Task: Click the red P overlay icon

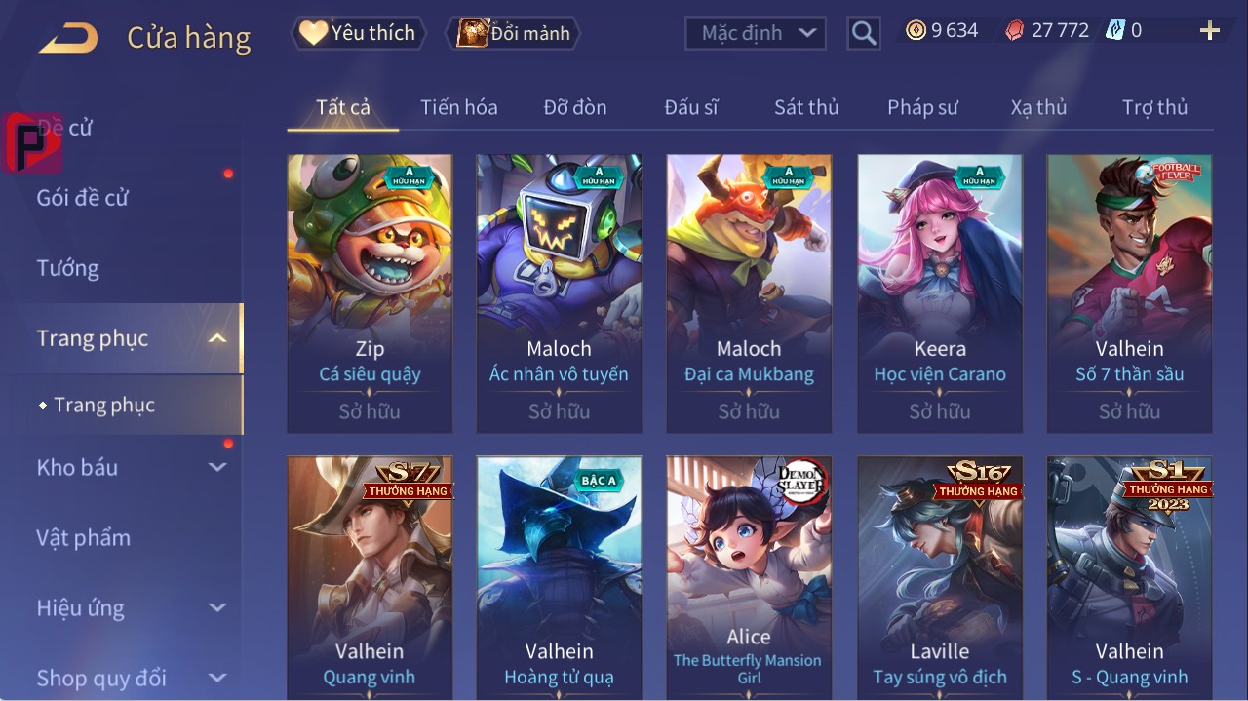Action: click(32, 142)
